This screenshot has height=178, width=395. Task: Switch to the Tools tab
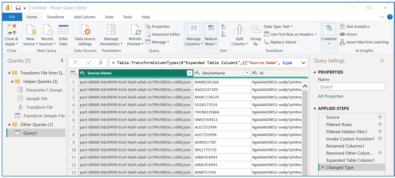click(127, 17)
